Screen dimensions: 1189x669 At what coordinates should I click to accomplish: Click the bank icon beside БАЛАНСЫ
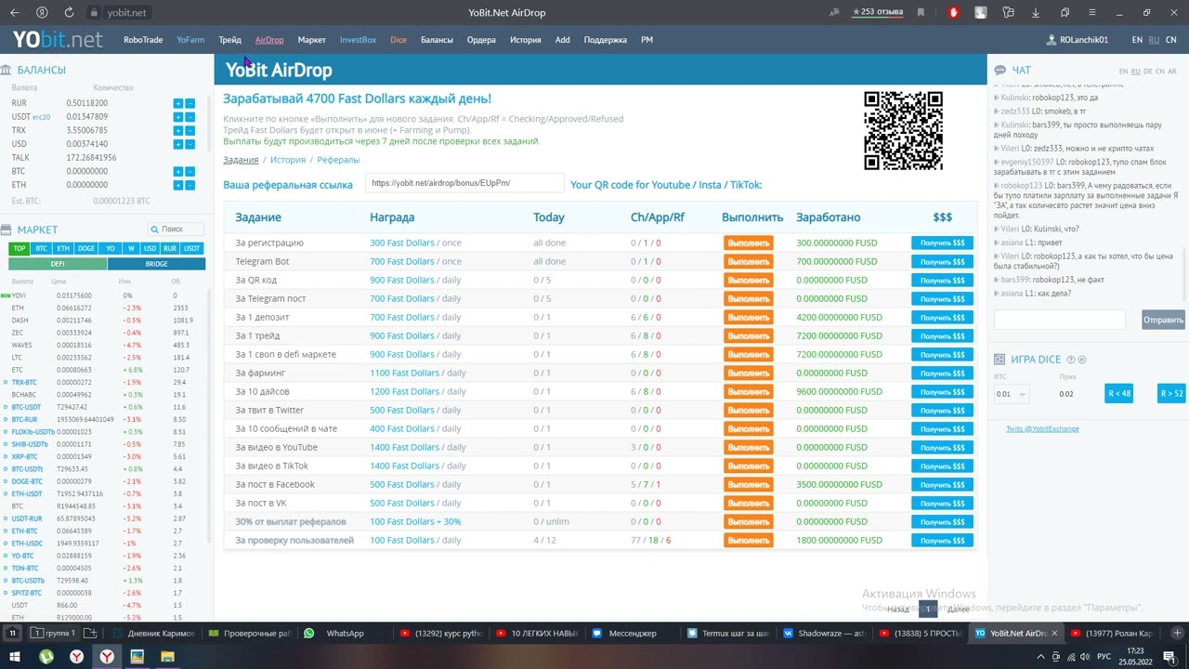(x=6, y=70)
